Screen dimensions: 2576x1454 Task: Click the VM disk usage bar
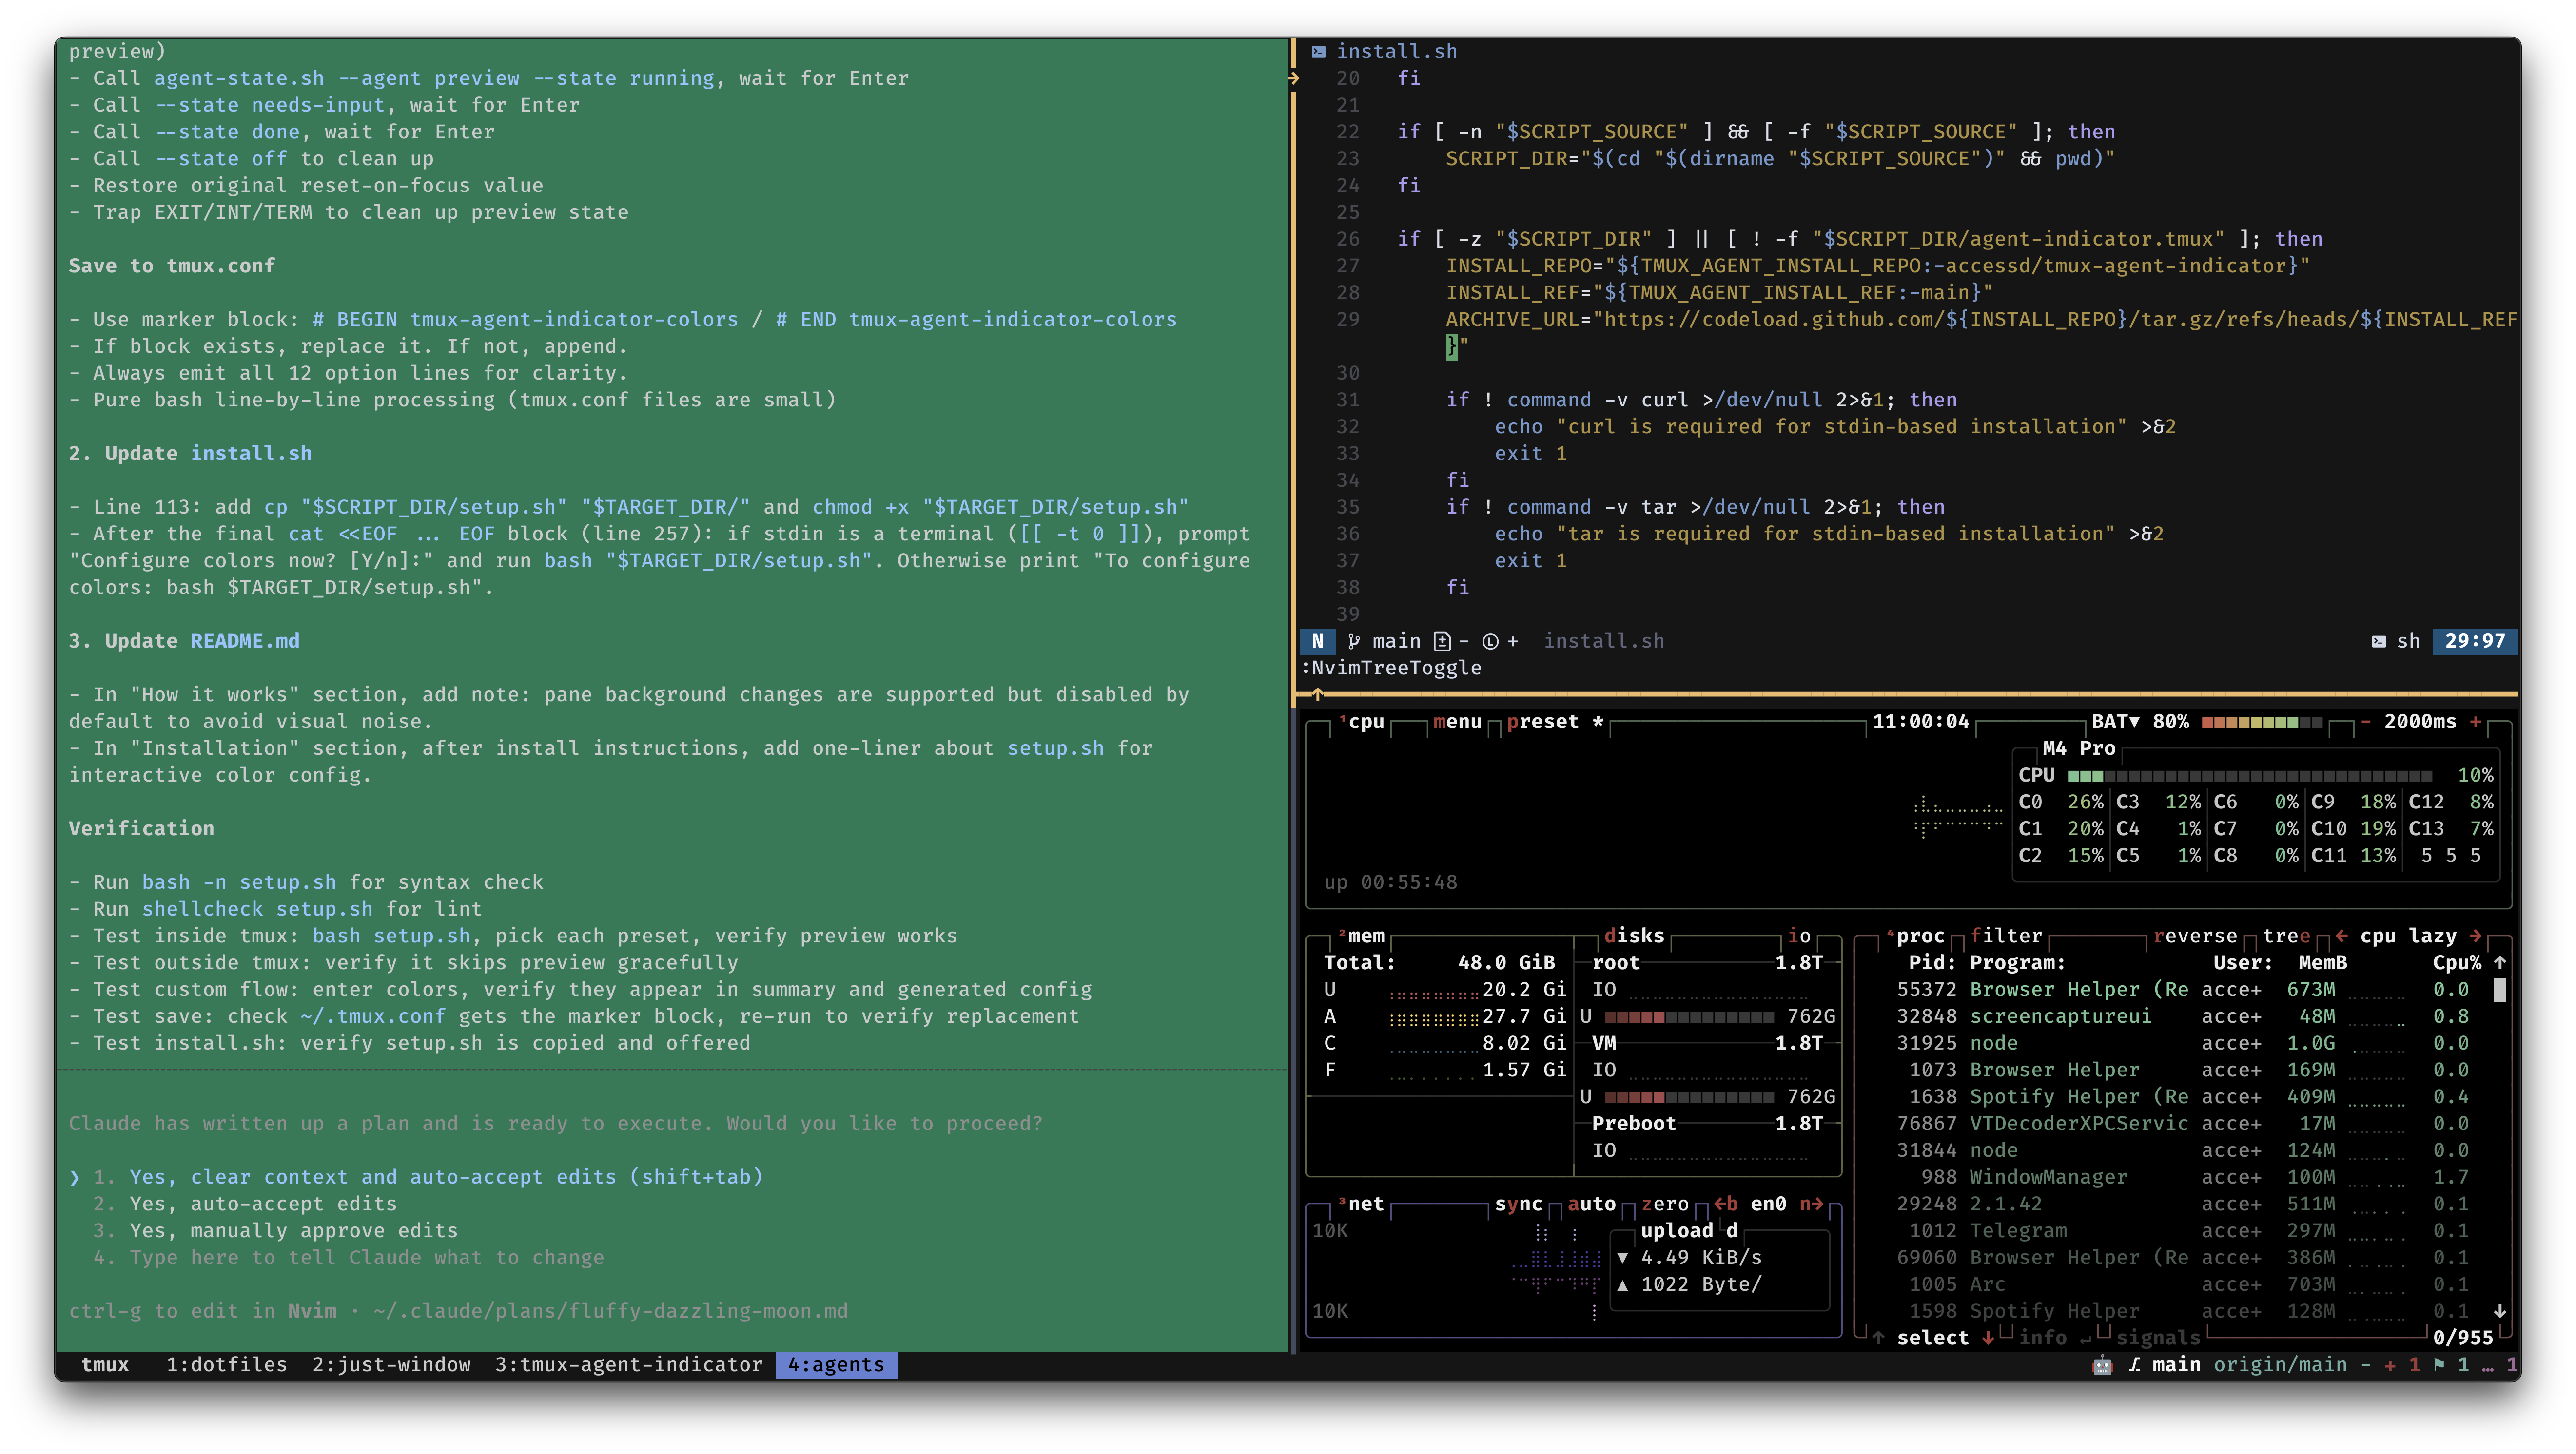tap(1689, 1096)
